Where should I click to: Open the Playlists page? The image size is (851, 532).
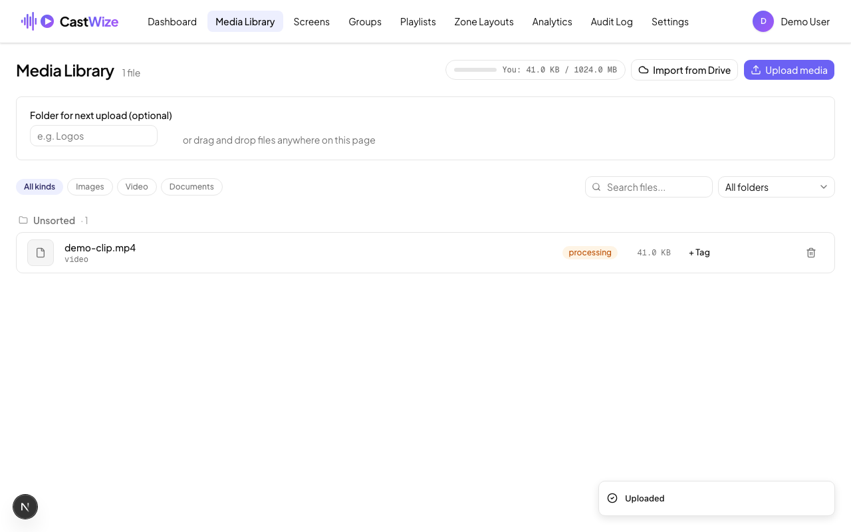(418, 21)
